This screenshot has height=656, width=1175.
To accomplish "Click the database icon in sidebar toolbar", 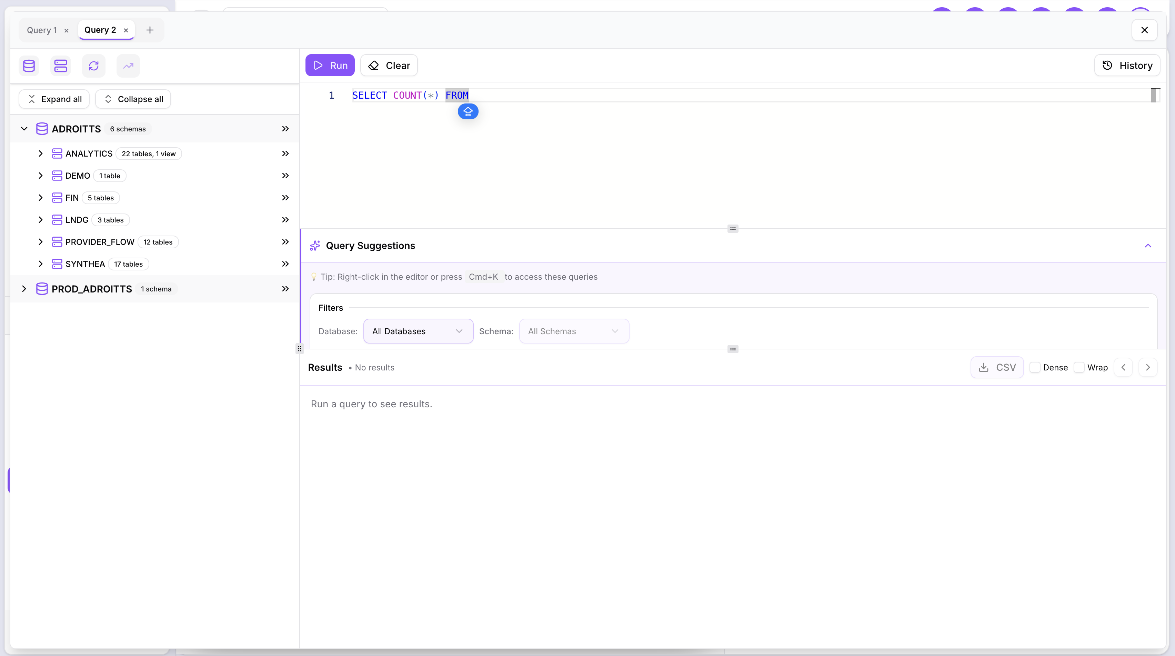I will [29, 66].
